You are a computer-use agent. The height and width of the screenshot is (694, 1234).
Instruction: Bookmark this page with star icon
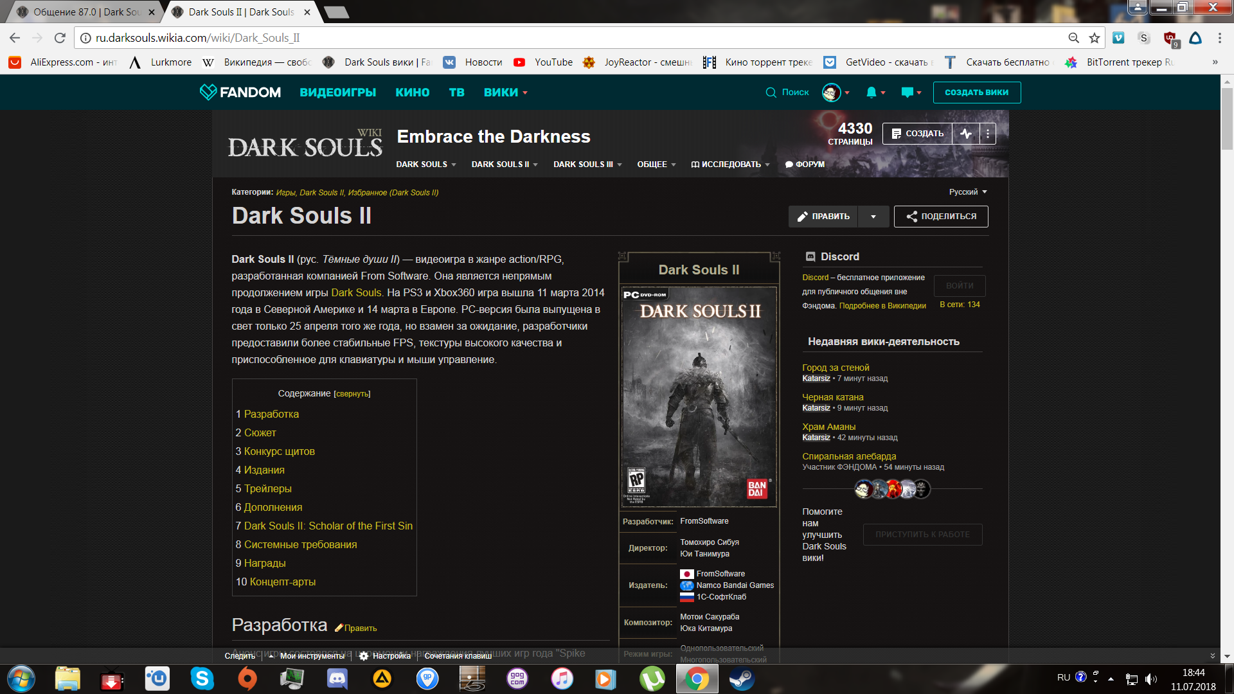(1094, 38)
